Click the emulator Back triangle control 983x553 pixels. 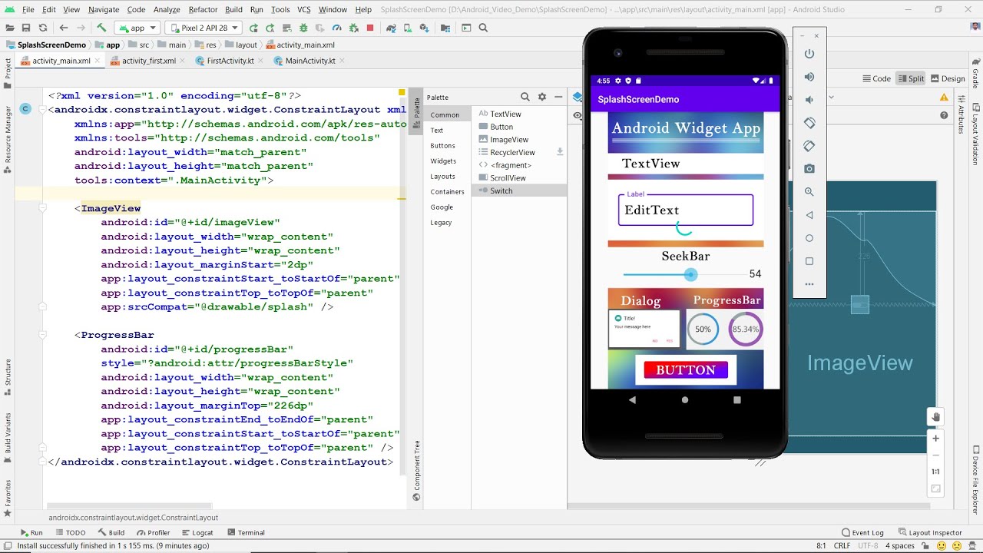click(809, 215)
